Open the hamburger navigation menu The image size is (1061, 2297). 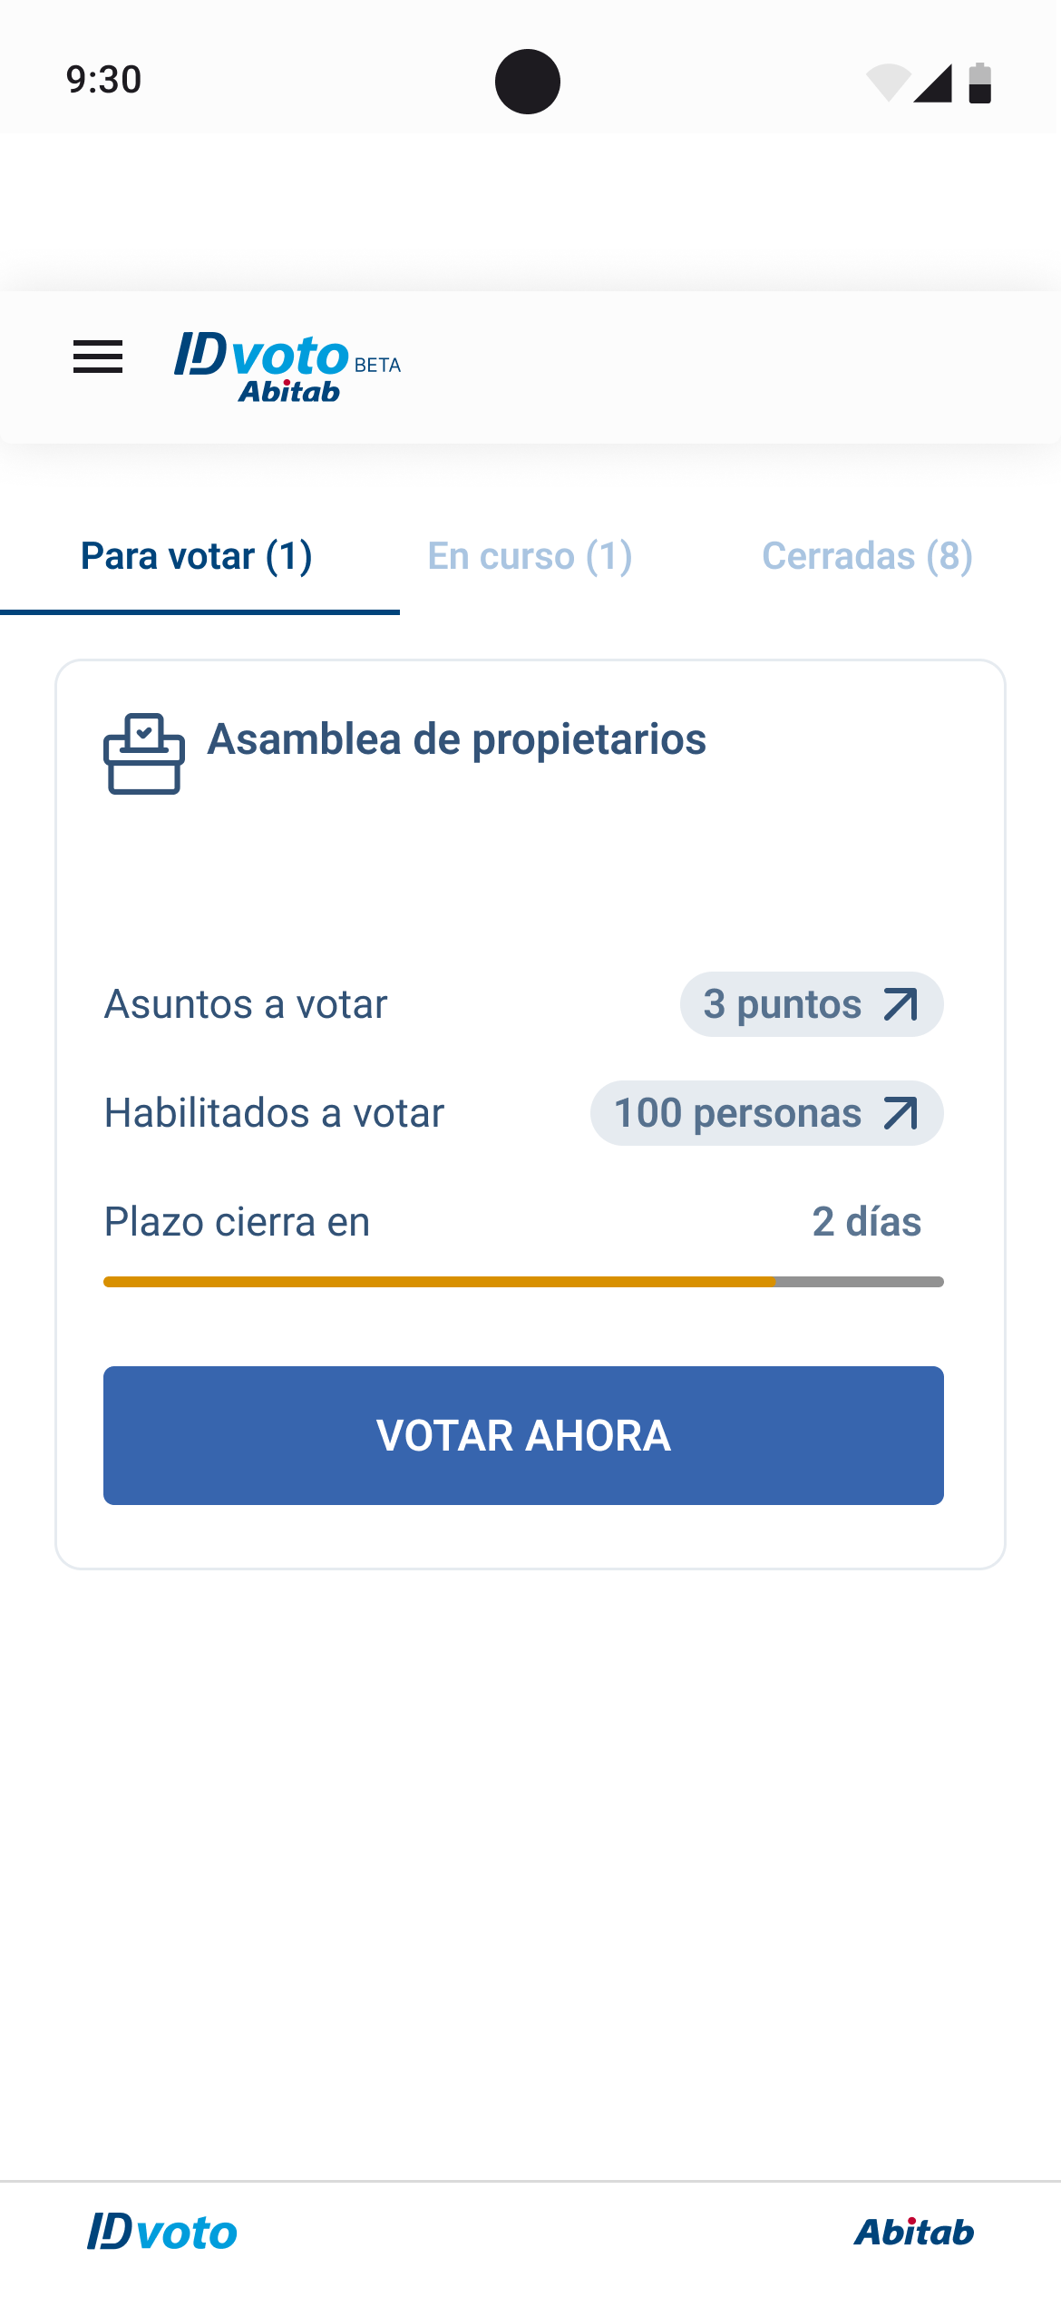point(98,357)
